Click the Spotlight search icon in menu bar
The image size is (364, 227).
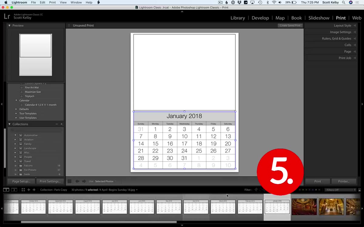(344, 2)
